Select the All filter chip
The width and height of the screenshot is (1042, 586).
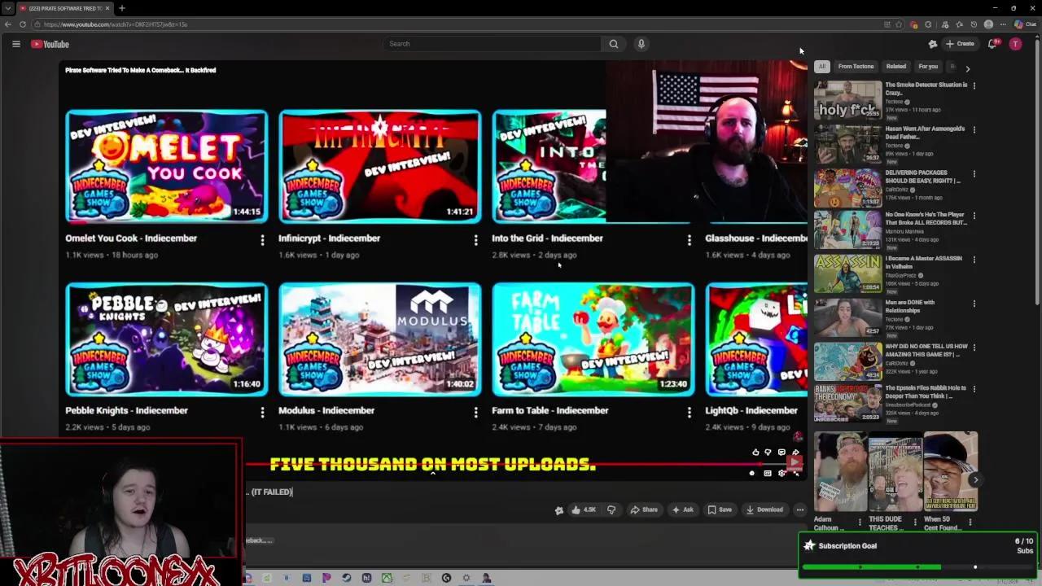(822, 67)
